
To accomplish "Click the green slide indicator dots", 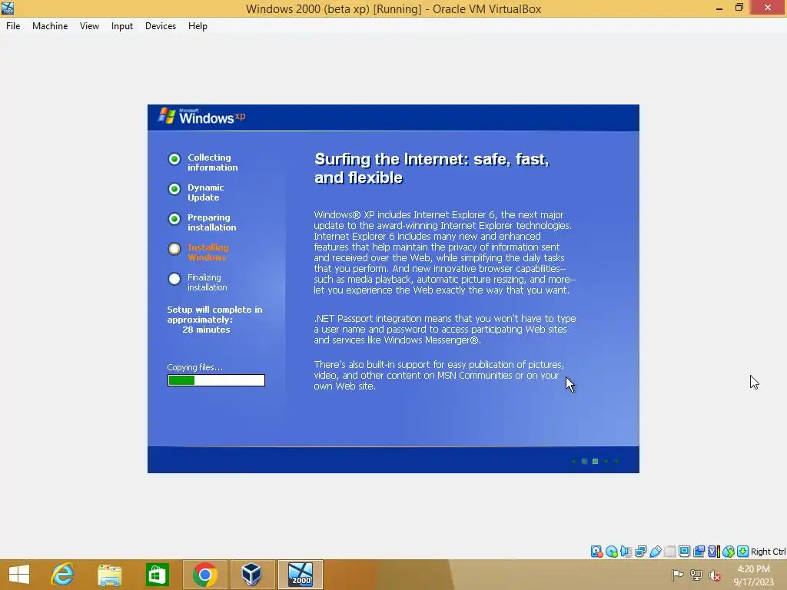I will point(596,461).
